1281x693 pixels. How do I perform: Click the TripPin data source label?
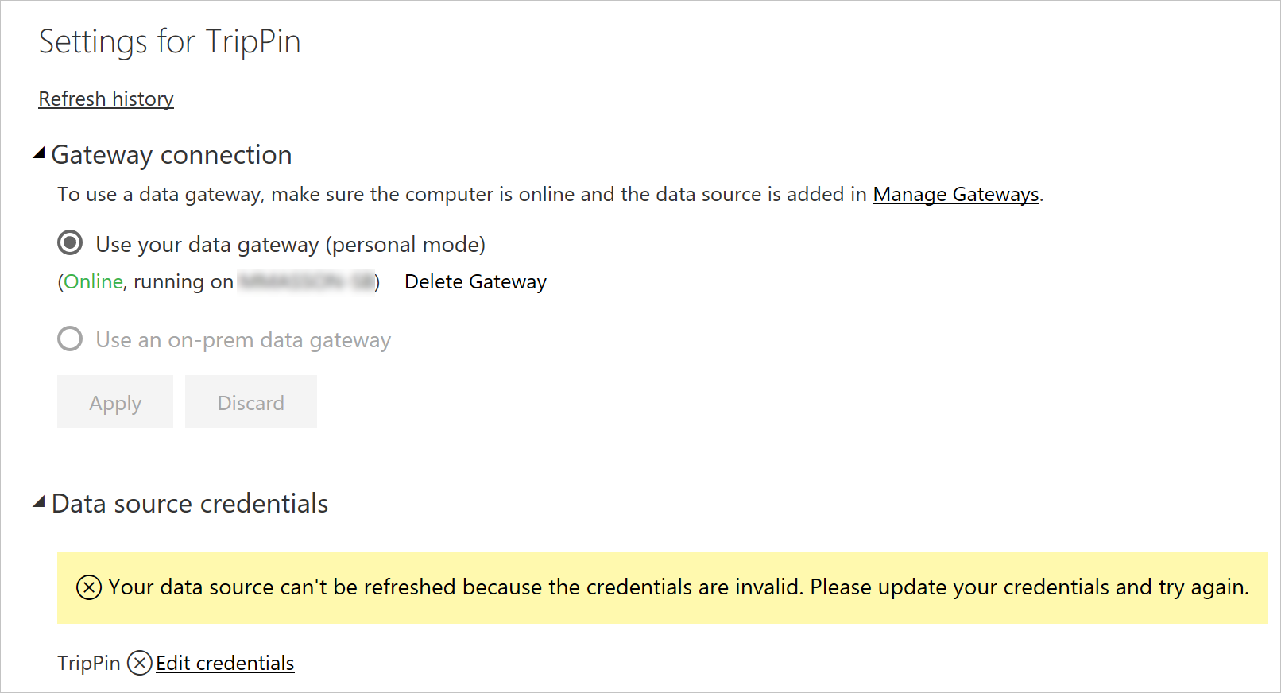point(88,663)
